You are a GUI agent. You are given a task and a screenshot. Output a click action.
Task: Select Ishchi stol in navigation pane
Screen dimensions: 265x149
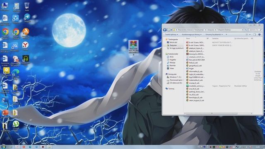(x=172, y=42)
